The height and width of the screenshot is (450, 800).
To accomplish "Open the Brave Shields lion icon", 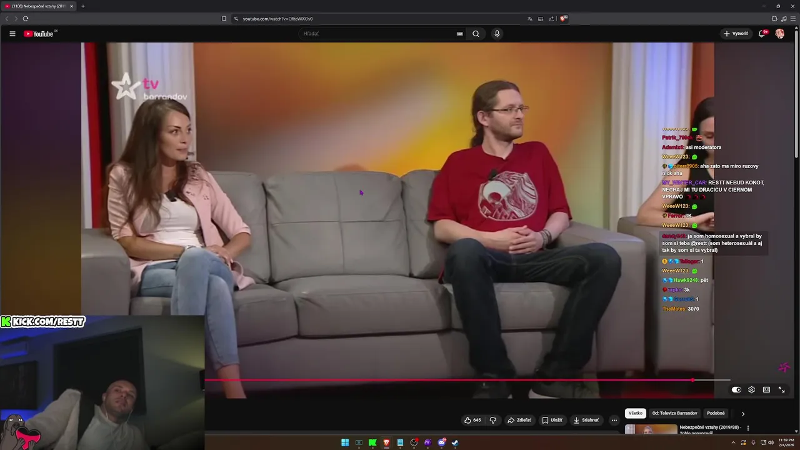I will point(563,19).
